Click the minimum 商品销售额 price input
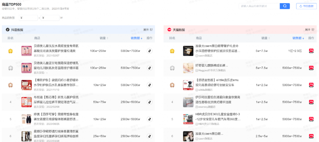The image size is (319, 142). [x=28, y=18]
